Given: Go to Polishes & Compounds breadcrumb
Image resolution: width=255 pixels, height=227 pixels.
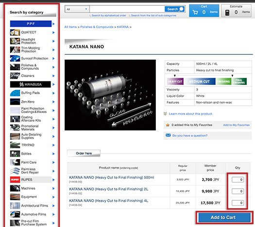Looking at the screenshot, I should pos(97,27).
